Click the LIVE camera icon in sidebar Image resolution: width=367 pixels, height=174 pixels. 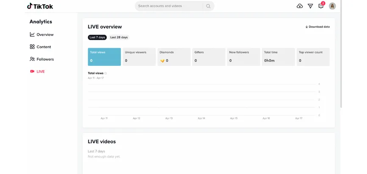32,71
